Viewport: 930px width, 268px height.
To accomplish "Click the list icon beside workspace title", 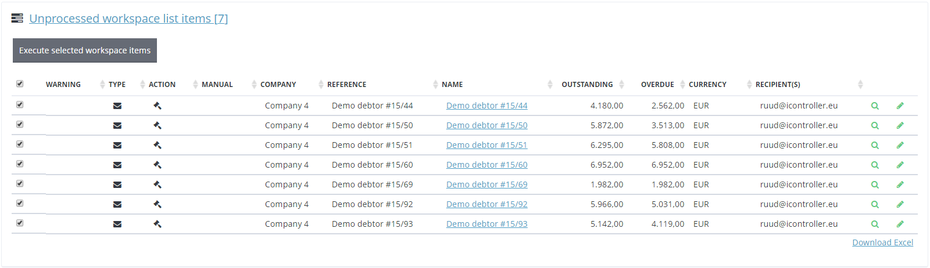I will tap(17, 19).
